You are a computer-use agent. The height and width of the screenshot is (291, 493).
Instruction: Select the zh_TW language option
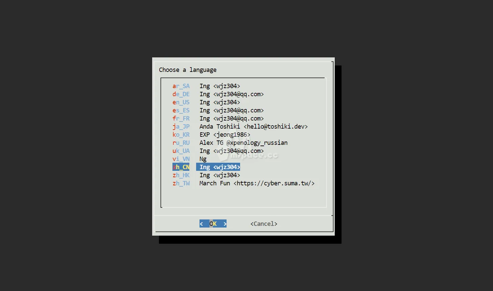point(181,183)
